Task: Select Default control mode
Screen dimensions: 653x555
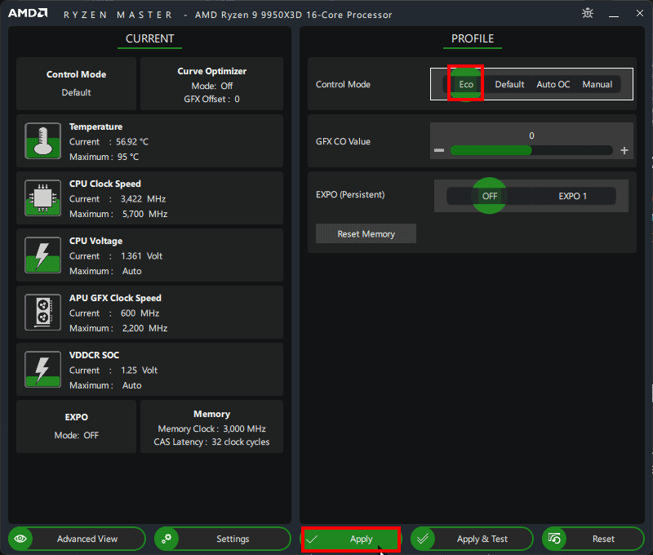Action: point(509,84)
